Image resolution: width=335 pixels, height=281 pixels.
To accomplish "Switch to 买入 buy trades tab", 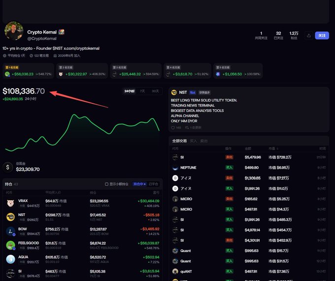I will click(x=193, y=141).
